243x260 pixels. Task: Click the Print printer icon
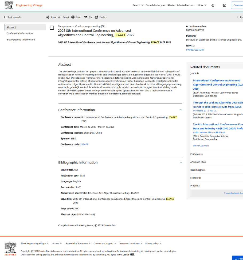point(73,17)
